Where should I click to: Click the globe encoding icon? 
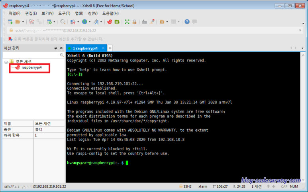(84, 22)
